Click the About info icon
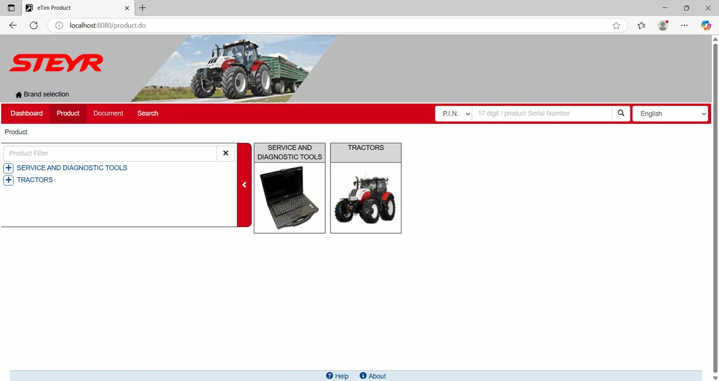The image size is (719, 381). click(363, 376)
